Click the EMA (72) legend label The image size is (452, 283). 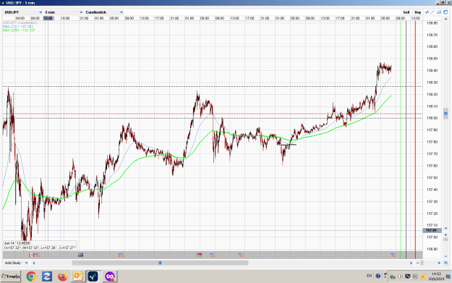18,26
